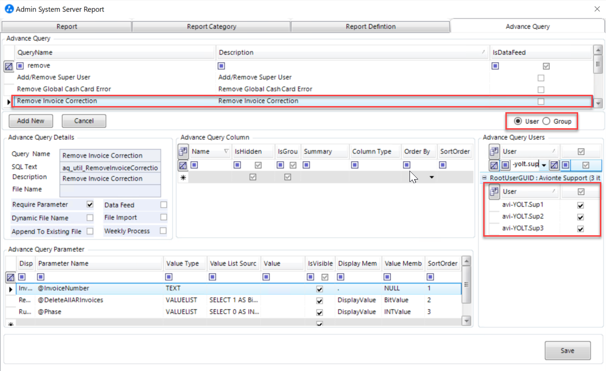The image size is (606, 371).
Task: Open the User filter dropdown arrow
Action: click(544, 165)
